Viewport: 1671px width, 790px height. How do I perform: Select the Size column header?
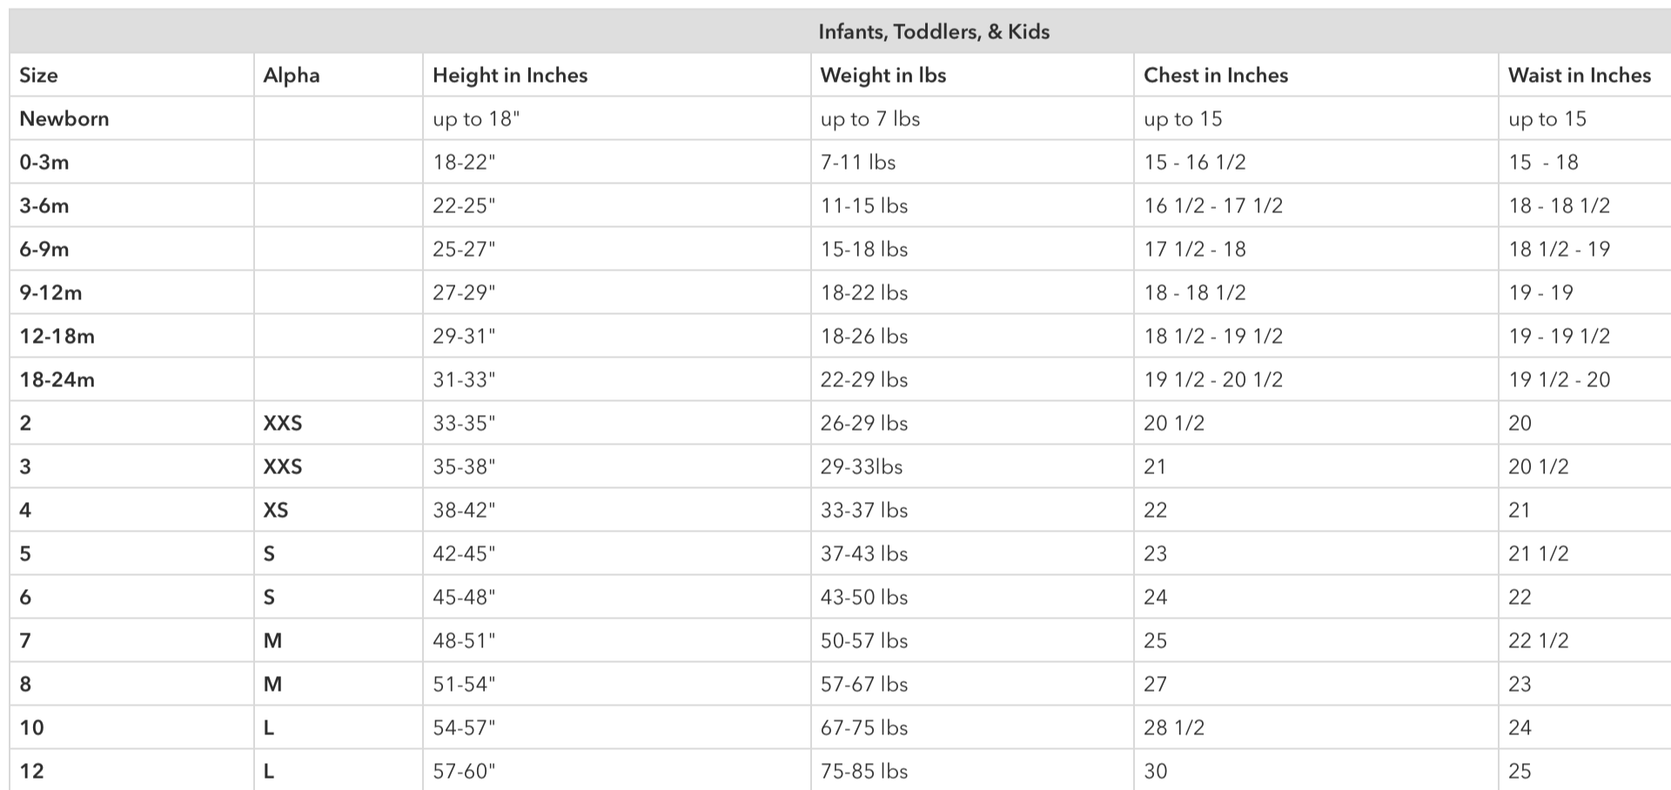pyautogui.click(x=39, y=76)
